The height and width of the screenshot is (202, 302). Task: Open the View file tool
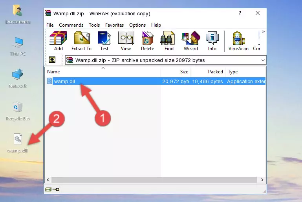pyautogui.click(x=126, y=41)
